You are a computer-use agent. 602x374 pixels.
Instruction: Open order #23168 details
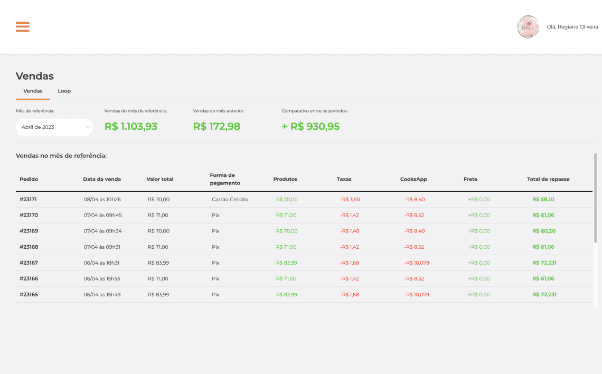29,247
